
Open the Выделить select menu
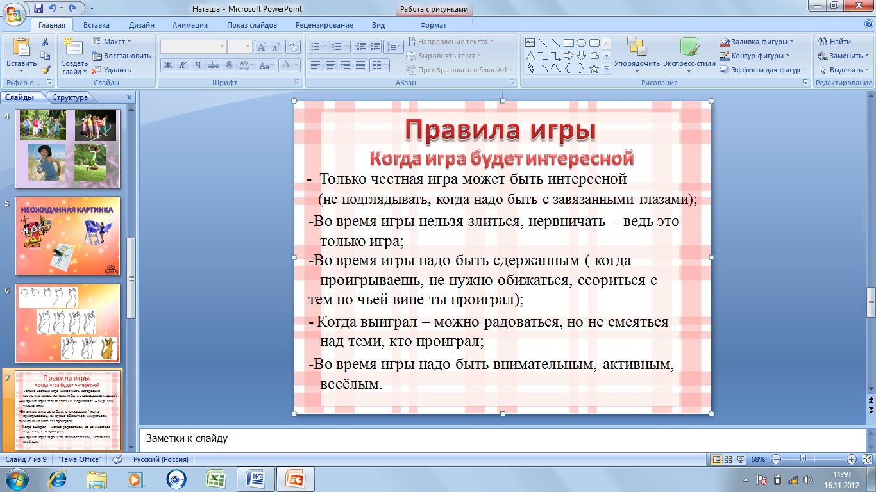pos(842,70)
